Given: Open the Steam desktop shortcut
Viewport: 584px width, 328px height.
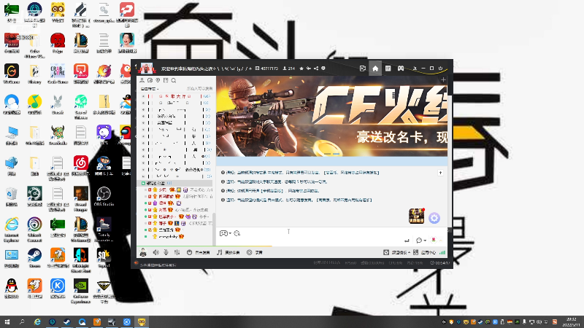Looking at the screenshot, I should (x=34, y=258).
